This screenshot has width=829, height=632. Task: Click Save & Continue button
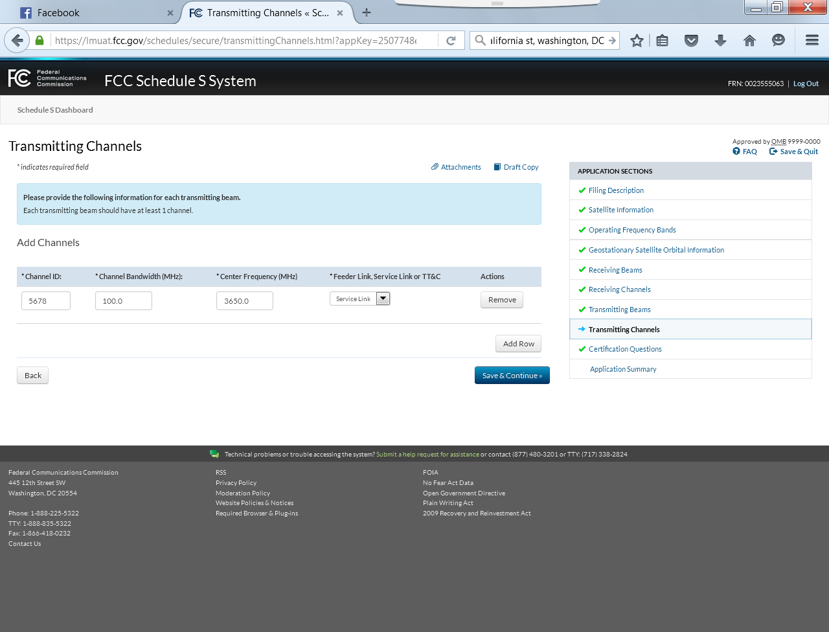(512, 376)
